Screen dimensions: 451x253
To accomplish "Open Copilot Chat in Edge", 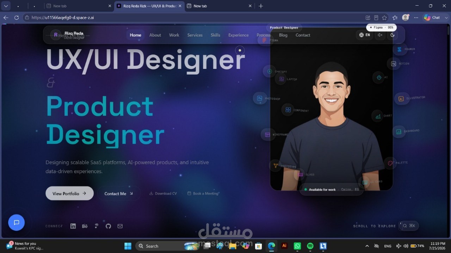I will (x=432, y=18).
